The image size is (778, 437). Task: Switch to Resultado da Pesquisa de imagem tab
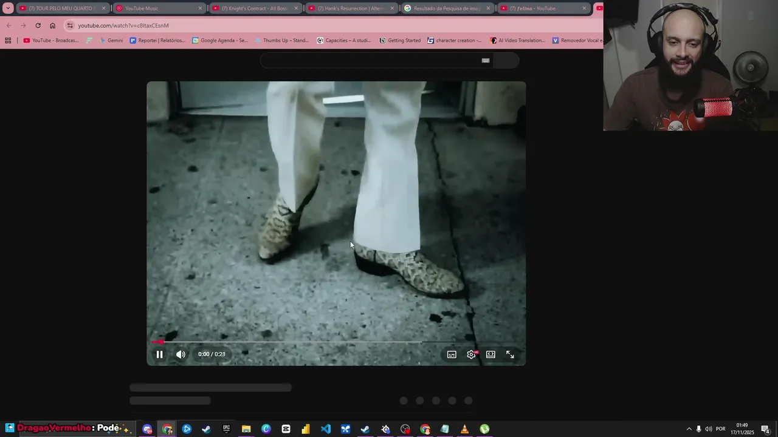tap(447, 8)
